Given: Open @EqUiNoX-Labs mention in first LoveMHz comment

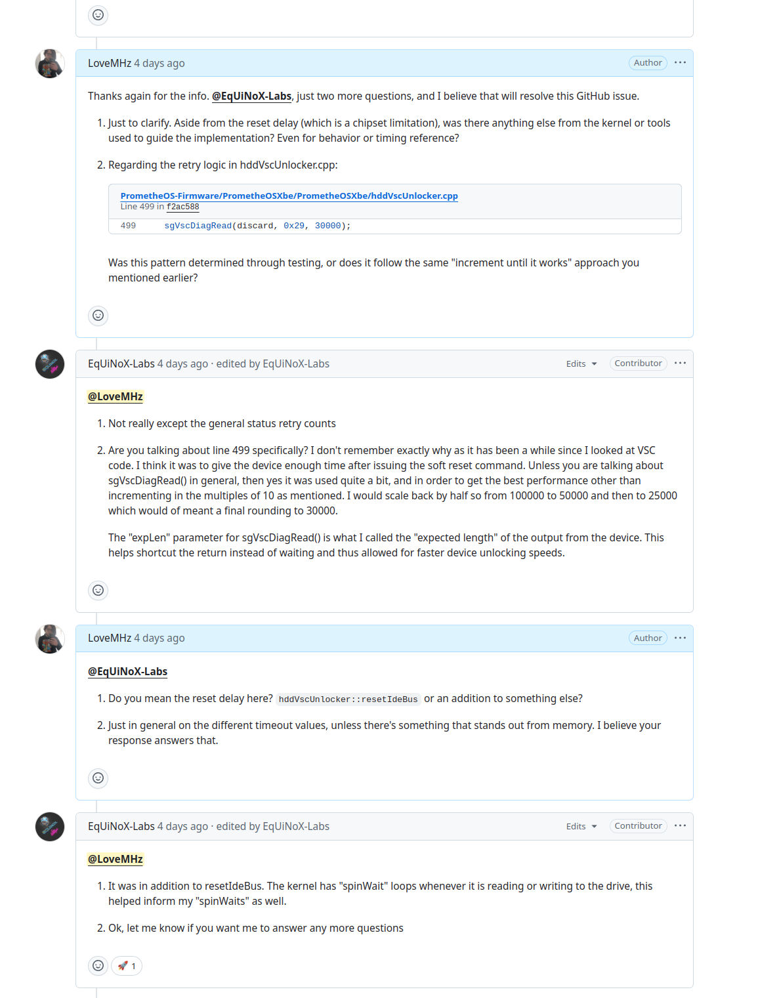Looking at the screenshot, I should click(x=251, y=96).
